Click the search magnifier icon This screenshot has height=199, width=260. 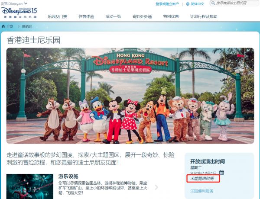tap(213, 3)
